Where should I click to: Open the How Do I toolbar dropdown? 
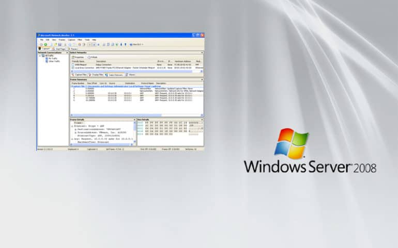click(x=136, y=44)
